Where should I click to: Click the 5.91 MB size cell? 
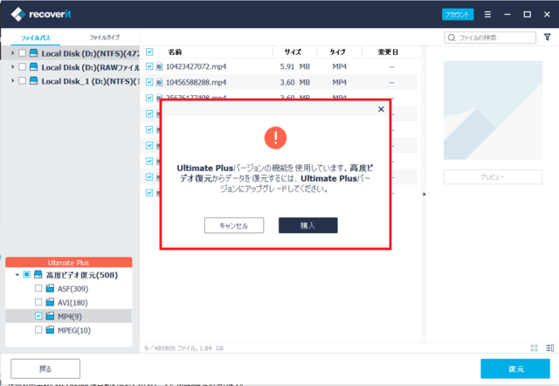(x=295, y=66)
